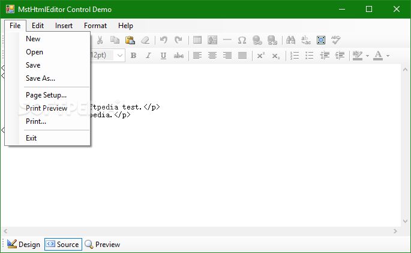Screen dimensions: 411x253
Task: Apply bulleted list formatting
Action: [309, 56]
